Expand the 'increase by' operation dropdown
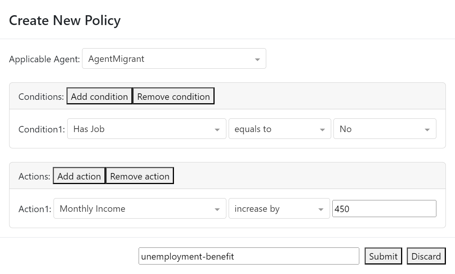The width and height of the screenshot is (455, 274). (x=279, y=209)
